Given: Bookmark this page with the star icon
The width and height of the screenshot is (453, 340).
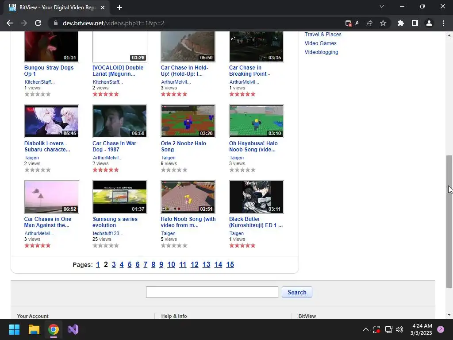Looking at the screenshot, I should [383, 23].
